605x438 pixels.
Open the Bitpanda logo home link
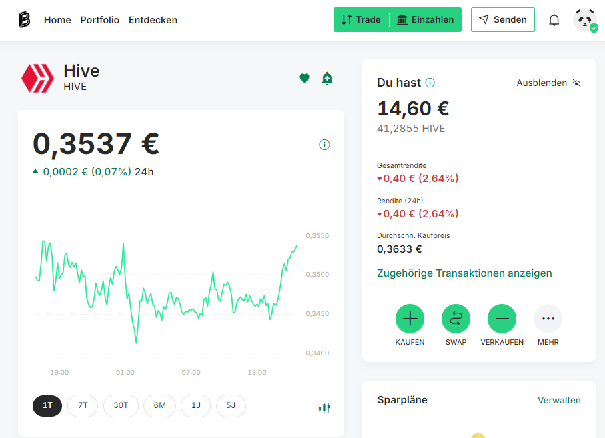pyautogui.click(x=24, y=20)
